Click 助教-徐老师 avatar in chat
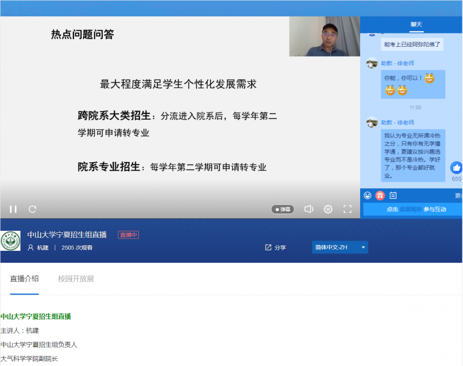Screen dimensions: 463x366 372,63
